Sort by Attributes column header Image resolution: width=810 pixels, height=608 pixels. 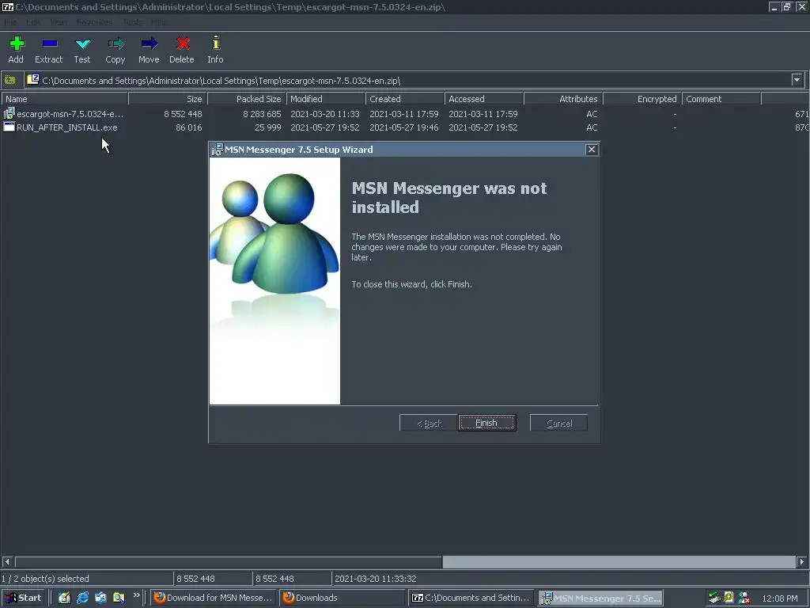(x=563, y=99)
